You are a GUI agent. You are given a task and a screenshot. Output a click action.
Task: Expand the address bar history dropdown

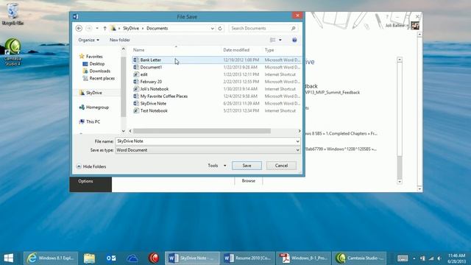(x=213, y=28)
